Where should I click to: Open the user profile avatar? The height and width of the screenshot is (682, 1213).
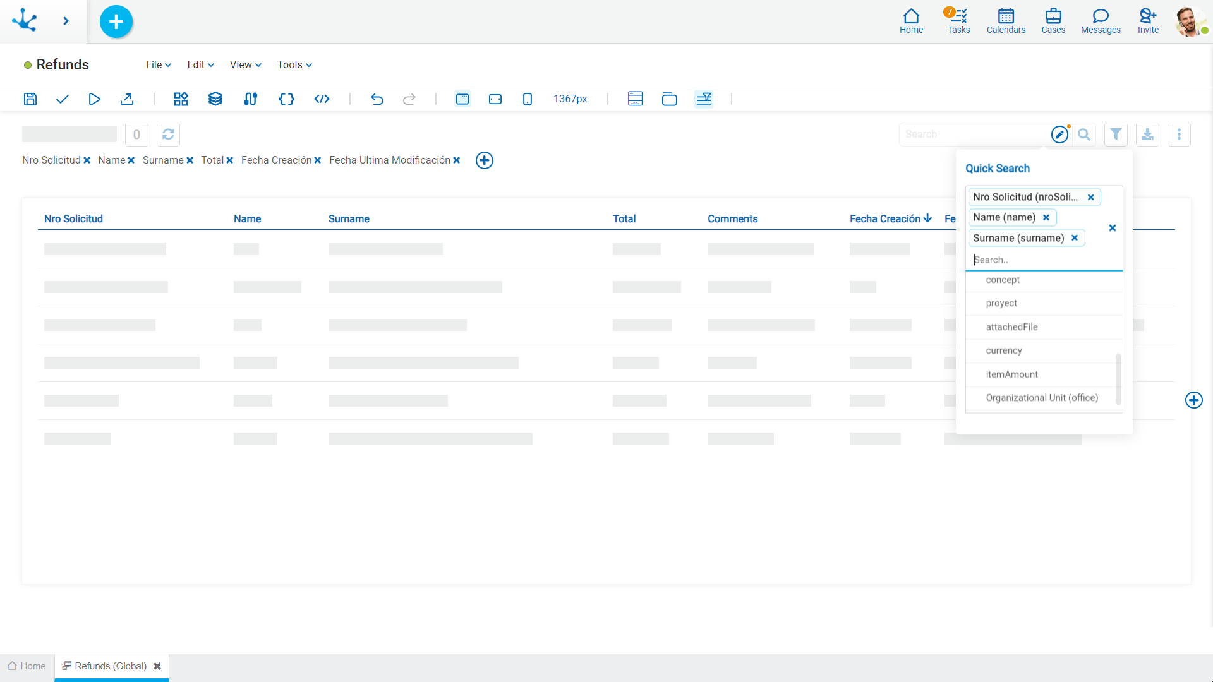click(x=1190, y=21)
